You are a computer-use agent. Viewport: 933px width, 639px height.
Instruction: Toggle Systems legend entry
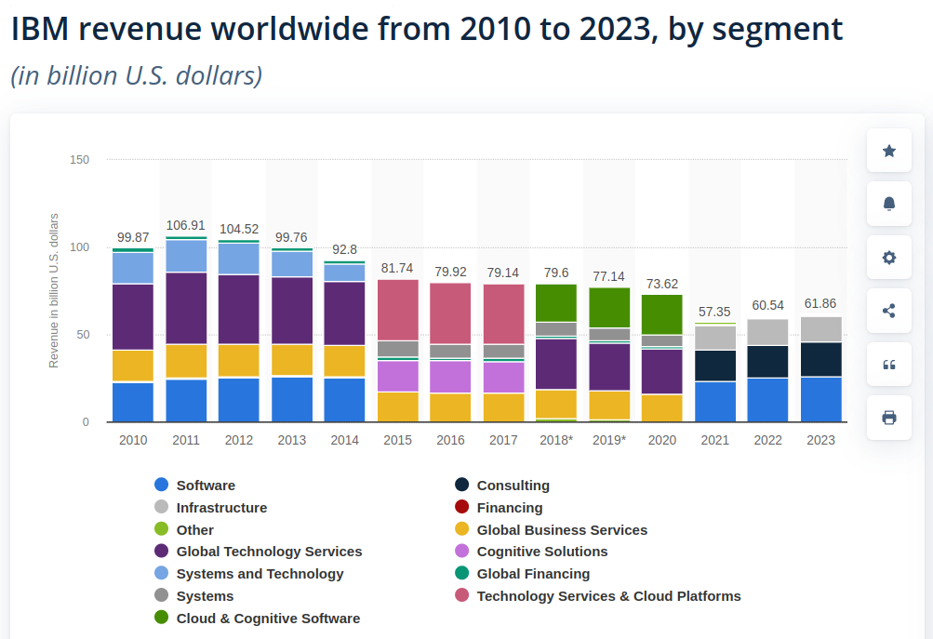click(x=194, y=595)
